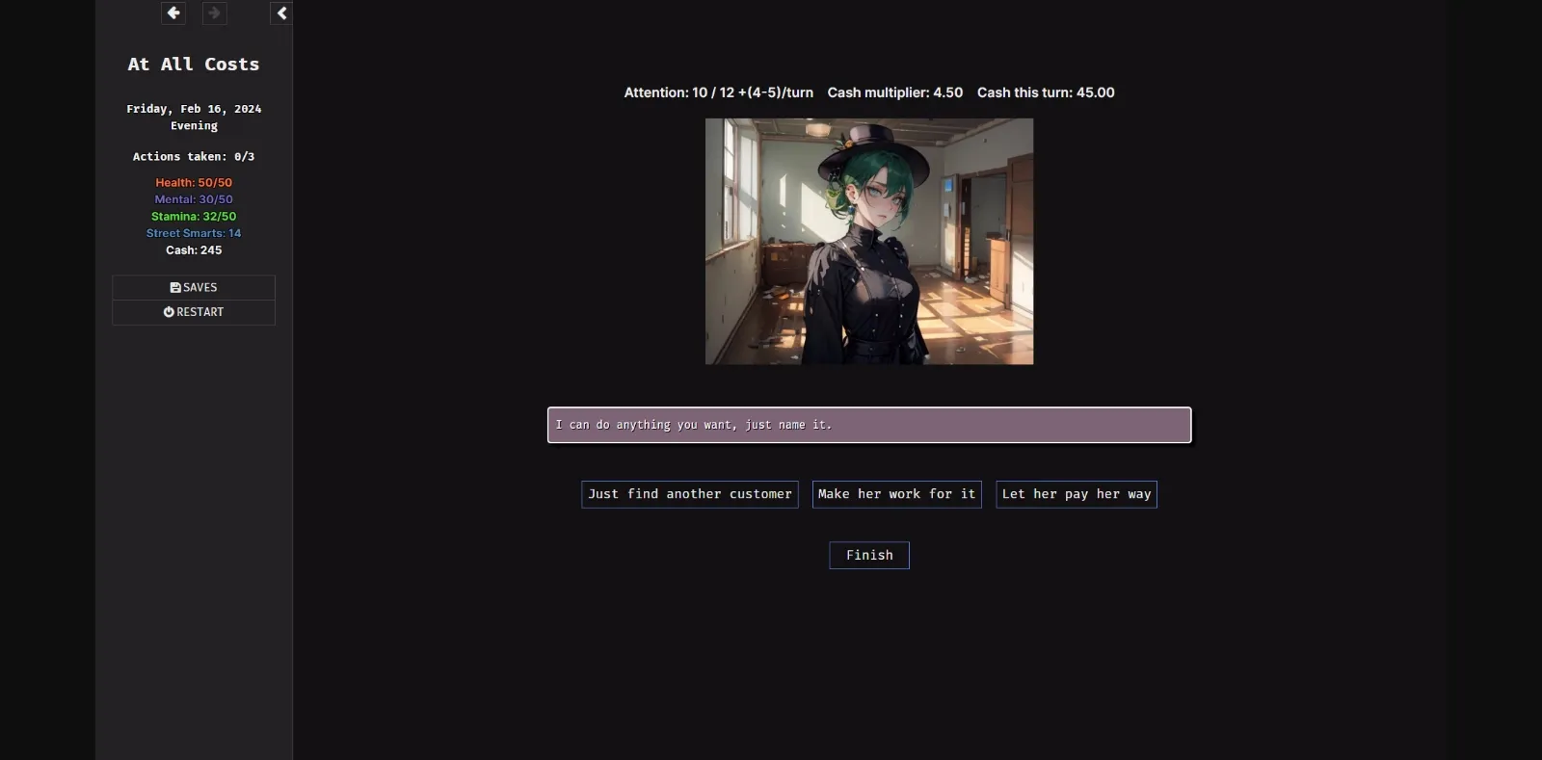Choose 'Just find another customer'
Image resolution: width=1542 pixels, height=760 pixels.
tap(690, 494)
